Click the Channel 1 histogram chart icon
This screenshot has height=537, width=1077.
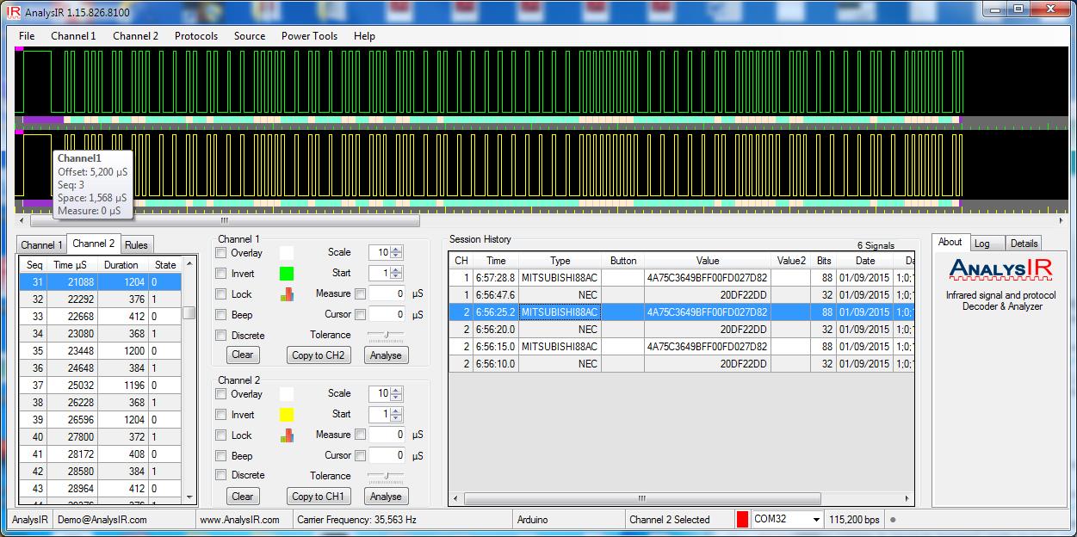[x=287, y=294]
